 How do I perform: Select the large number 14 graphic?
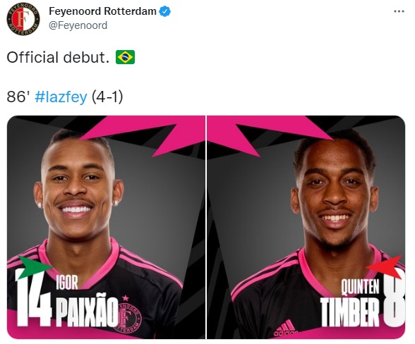pyautogui.click(x=33, y=298)
